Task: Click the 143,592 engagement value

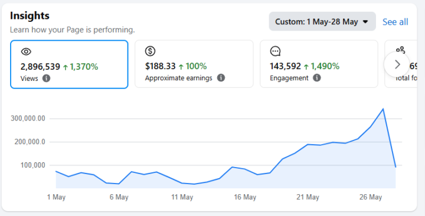Action: coord(286,66)
